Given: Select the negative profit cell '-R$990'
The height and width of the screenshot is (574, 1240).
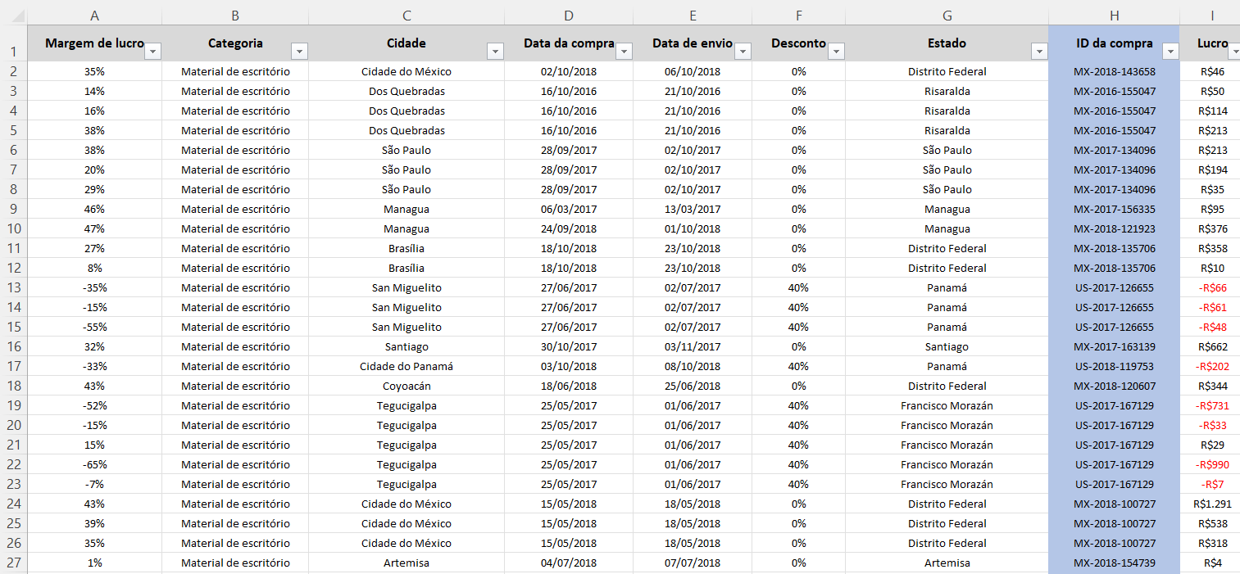Looking at the screenshot, I should [1210, 464].
